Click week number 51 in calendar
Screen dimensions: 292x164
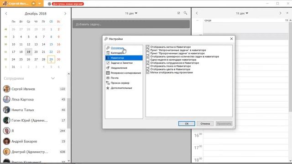coord(6,52)
